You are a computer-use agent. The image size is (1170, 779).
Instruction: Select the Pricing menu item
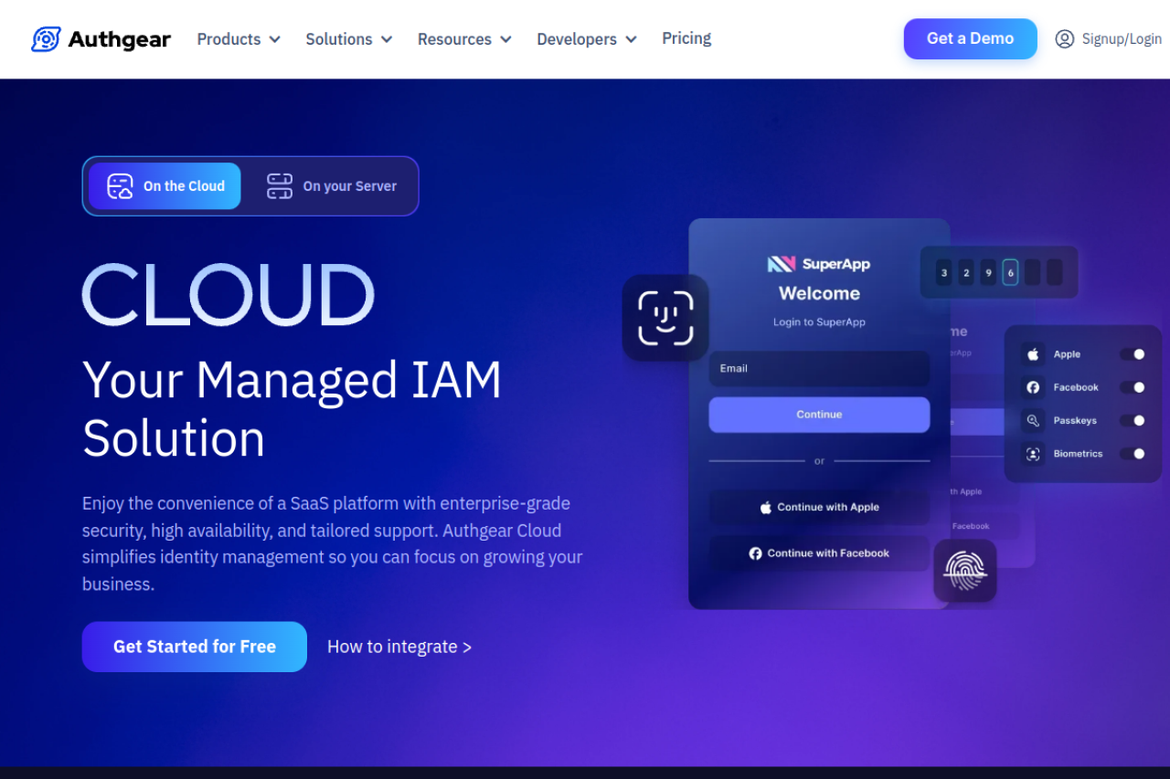click(686, 38)
